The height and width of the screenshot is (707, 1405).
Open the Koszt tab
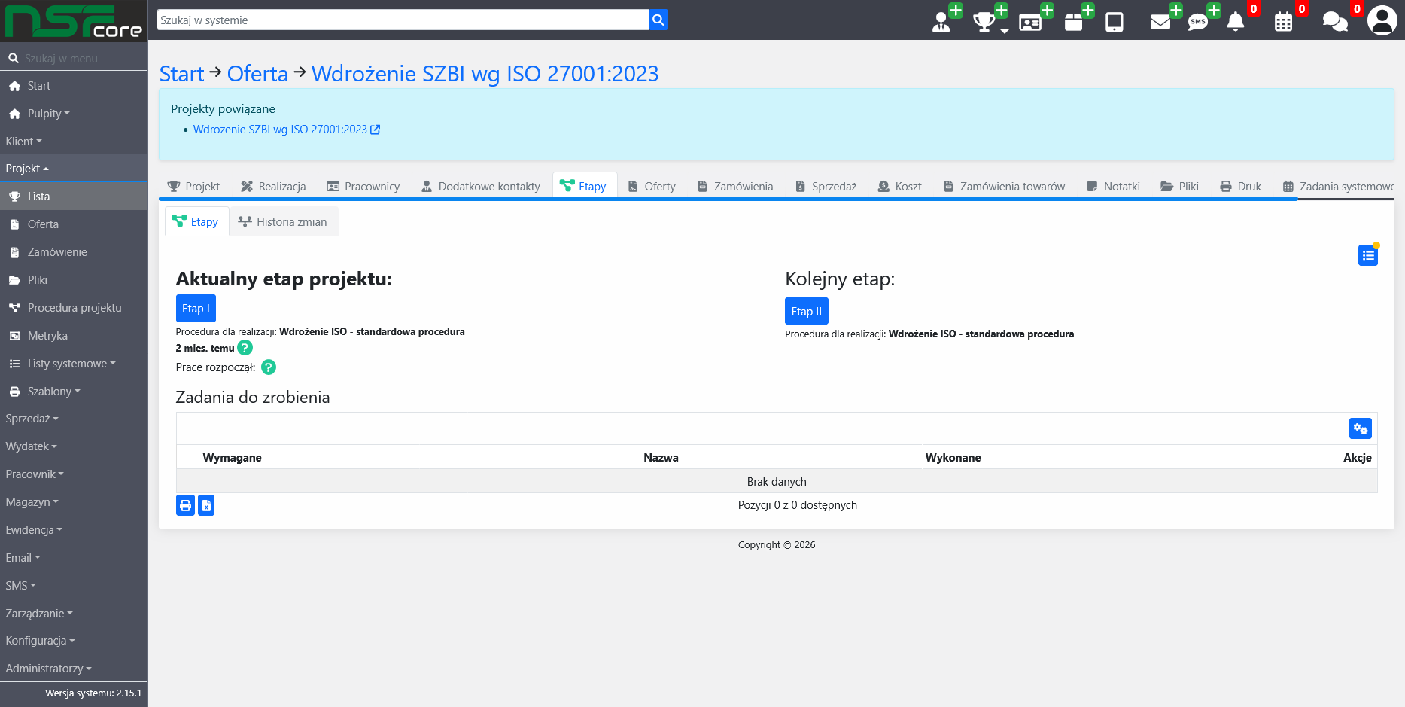[x=900, y=187]
